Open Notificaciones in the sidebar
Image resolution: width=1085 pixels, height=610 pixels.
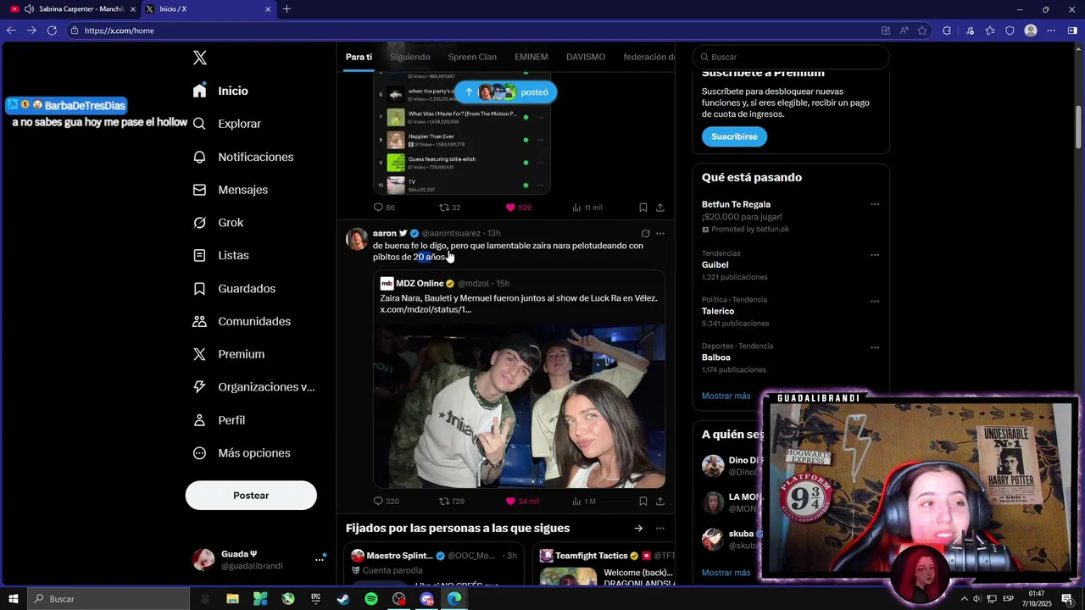click(242, 157)
